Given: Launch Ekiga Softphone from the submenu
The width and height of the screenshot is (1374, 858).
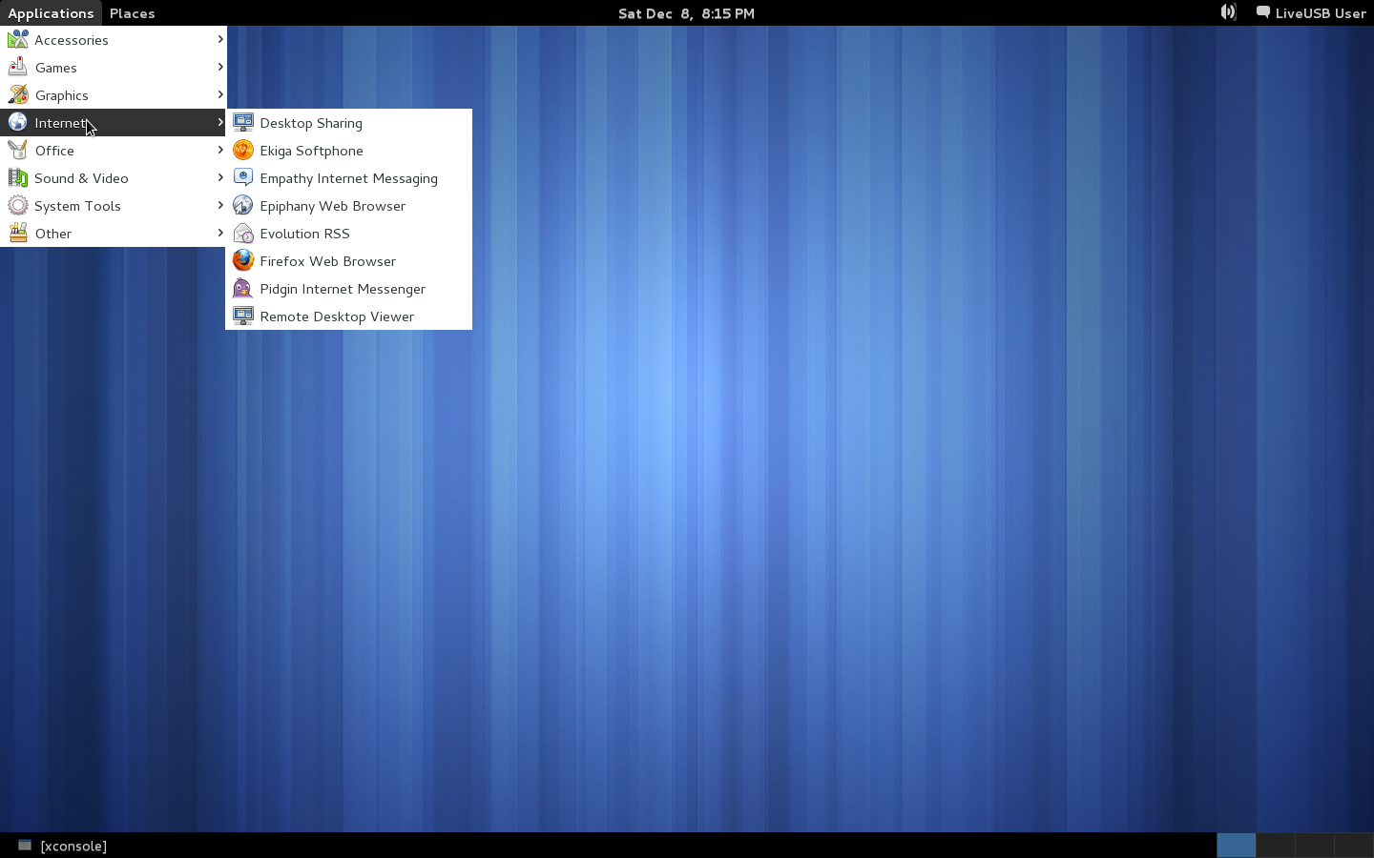Looking at the screenshot, I should (x=349, y=150).
